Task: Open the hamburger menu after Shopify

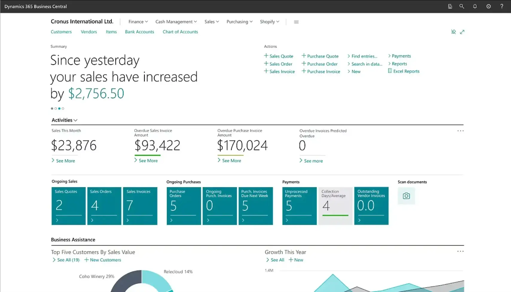Action: tap(296, 22)
